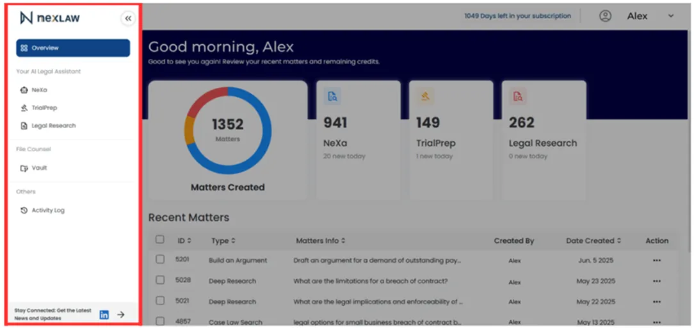Select checkbox for matter 5201

tap(160, 259)
